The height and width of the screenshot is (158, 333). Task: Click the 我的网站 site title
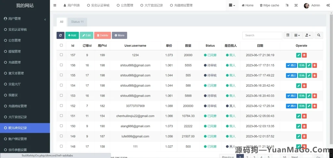click(x=25, y=6)
